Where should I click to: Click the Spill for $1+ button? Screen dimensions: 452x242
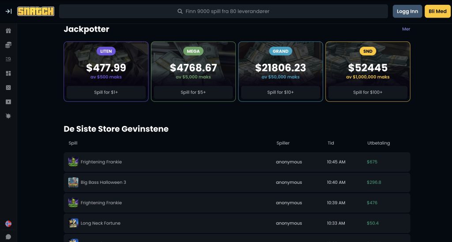[x=106, y=93]
